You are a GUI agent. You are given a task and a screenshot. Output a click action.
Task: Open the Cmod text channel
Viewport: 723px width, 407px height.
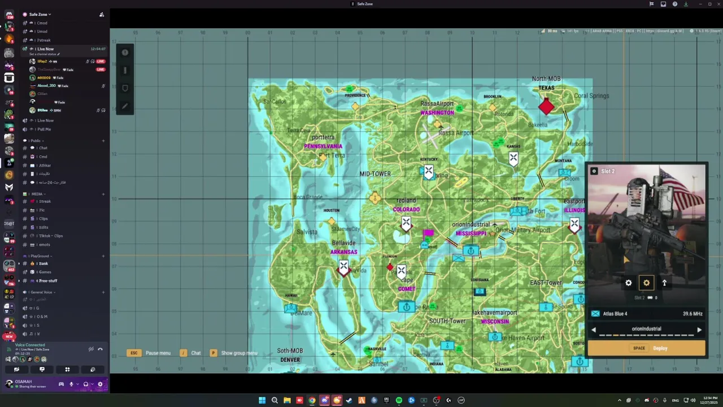point(63,23)
